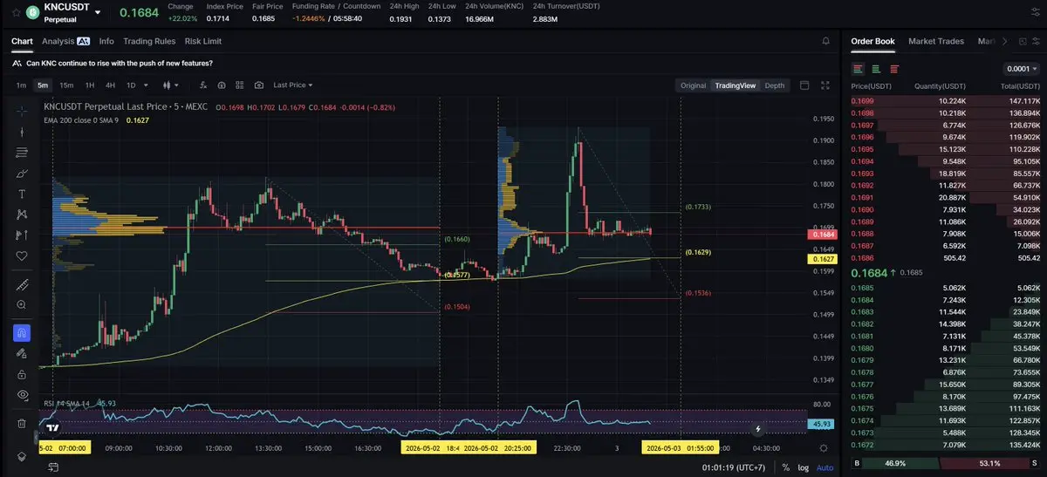Toggle log scale on chart
The height and width of the screenshot is (477, 1047).
[803, 467]
